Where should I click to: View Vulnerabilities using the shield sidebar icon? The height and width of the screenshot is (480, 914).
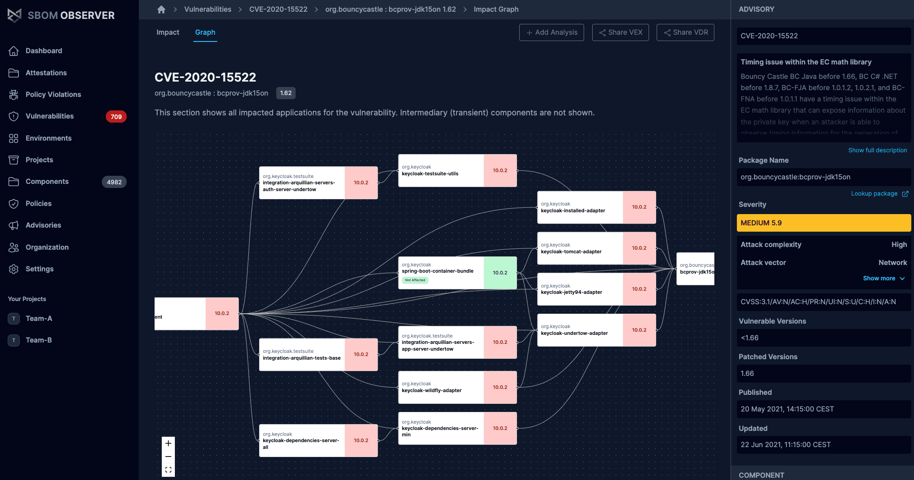point(14,116)
